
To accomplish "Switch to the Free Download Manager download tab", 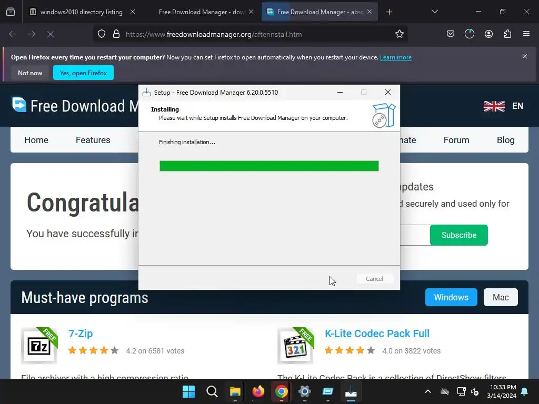I will pos(202,12).
